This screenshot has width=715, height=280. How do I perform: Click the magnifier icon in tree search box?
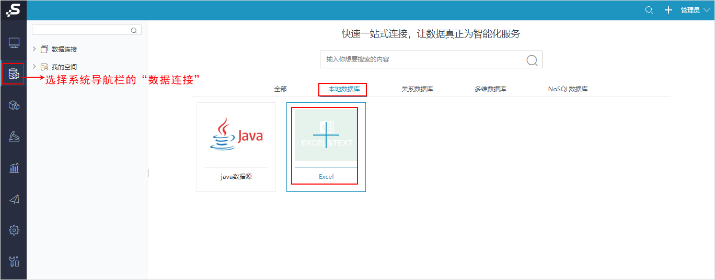click(x=134, y=30)
